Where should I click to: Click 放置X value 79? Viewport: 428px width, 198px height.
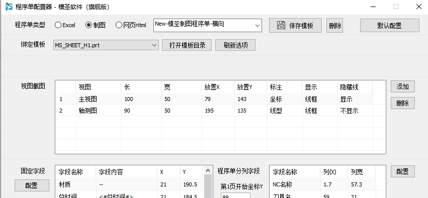tap(218, 99)
